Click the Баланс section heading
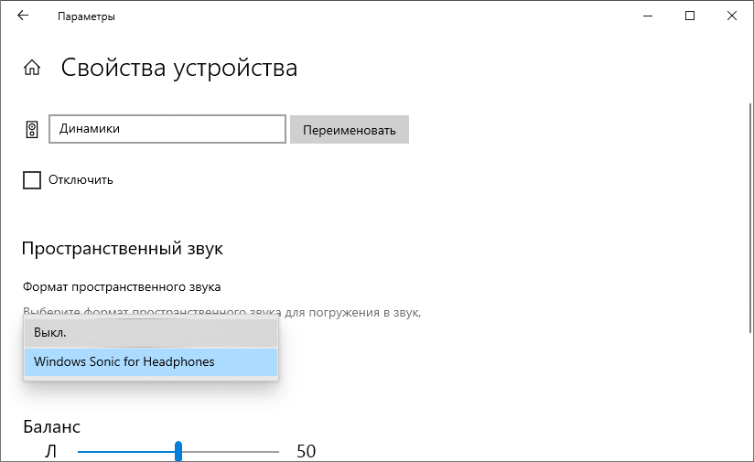 (51, 427)
